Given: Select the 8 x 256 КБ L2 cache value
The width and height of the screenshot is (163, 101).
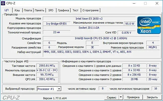Looking at the screenshot, I should point(134,75).
